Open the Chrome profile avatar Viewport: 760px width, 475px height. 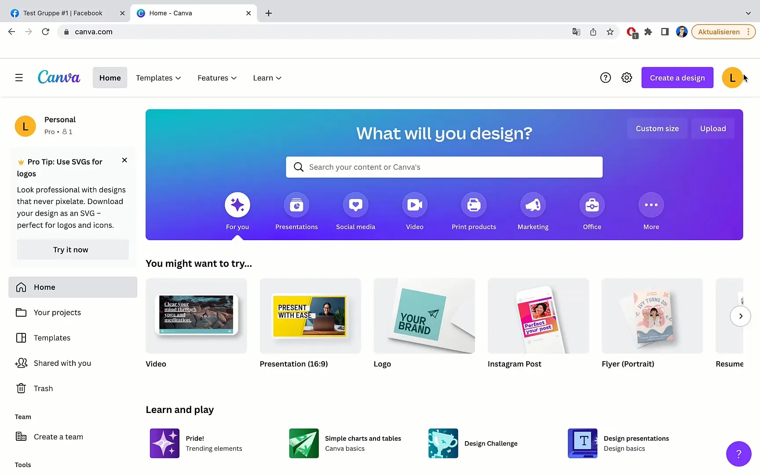coord(682,32)
